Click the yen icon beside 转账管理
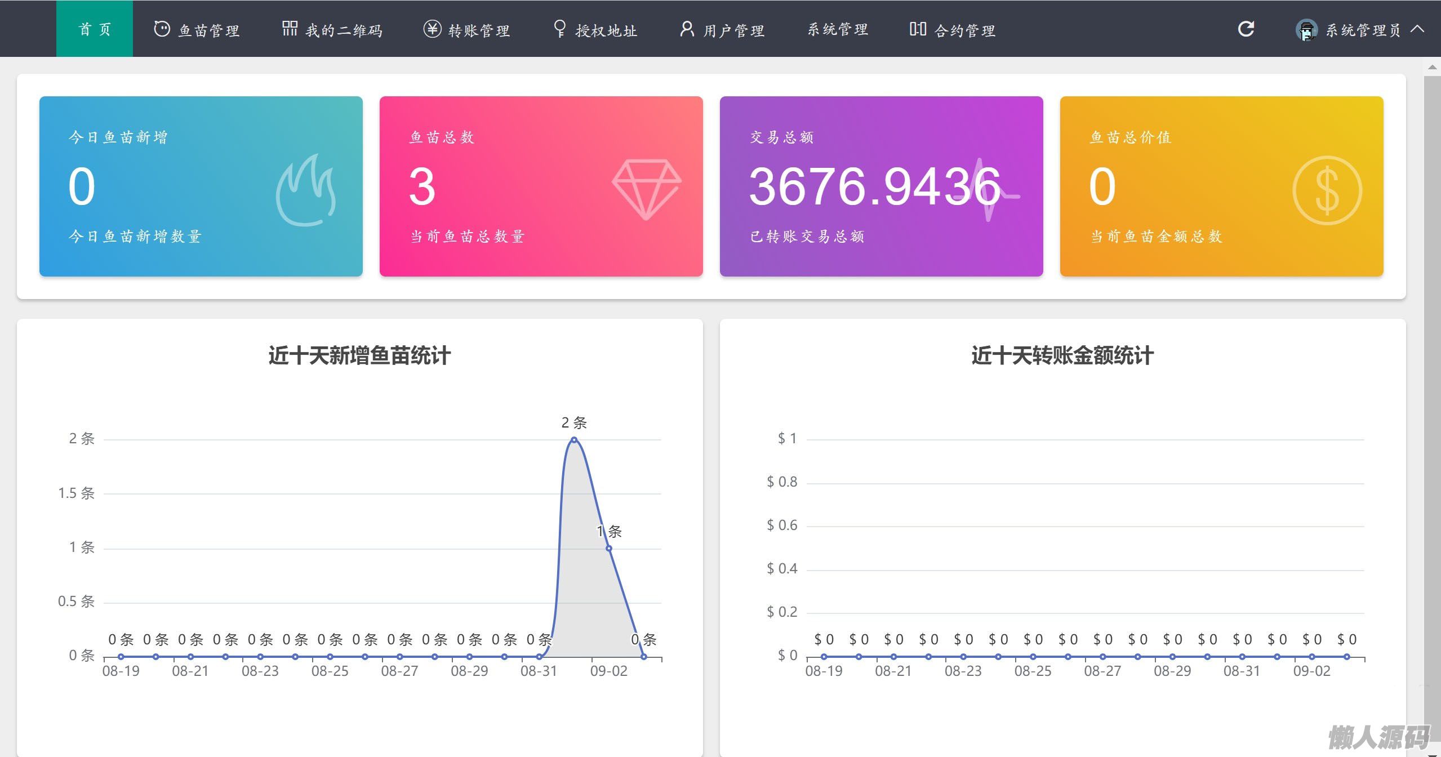 point(432,29)
